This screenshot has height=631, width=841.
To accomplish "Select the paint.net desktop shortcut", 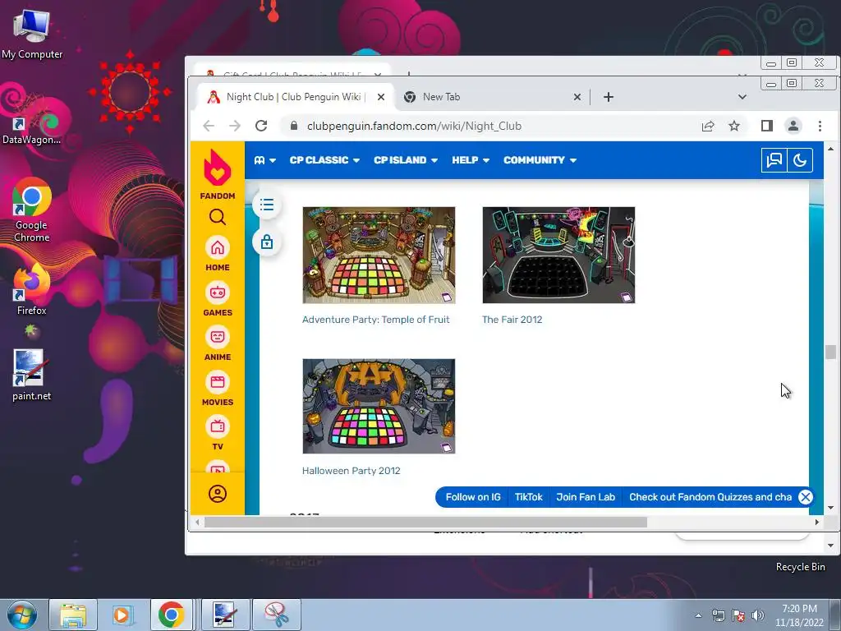I will pos(31,375).
